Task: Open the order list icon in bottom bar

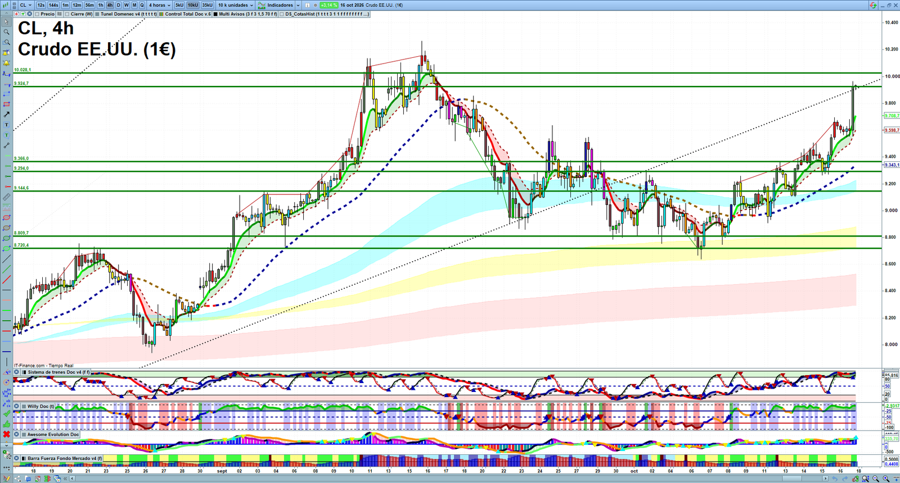Action: [38, 479]
